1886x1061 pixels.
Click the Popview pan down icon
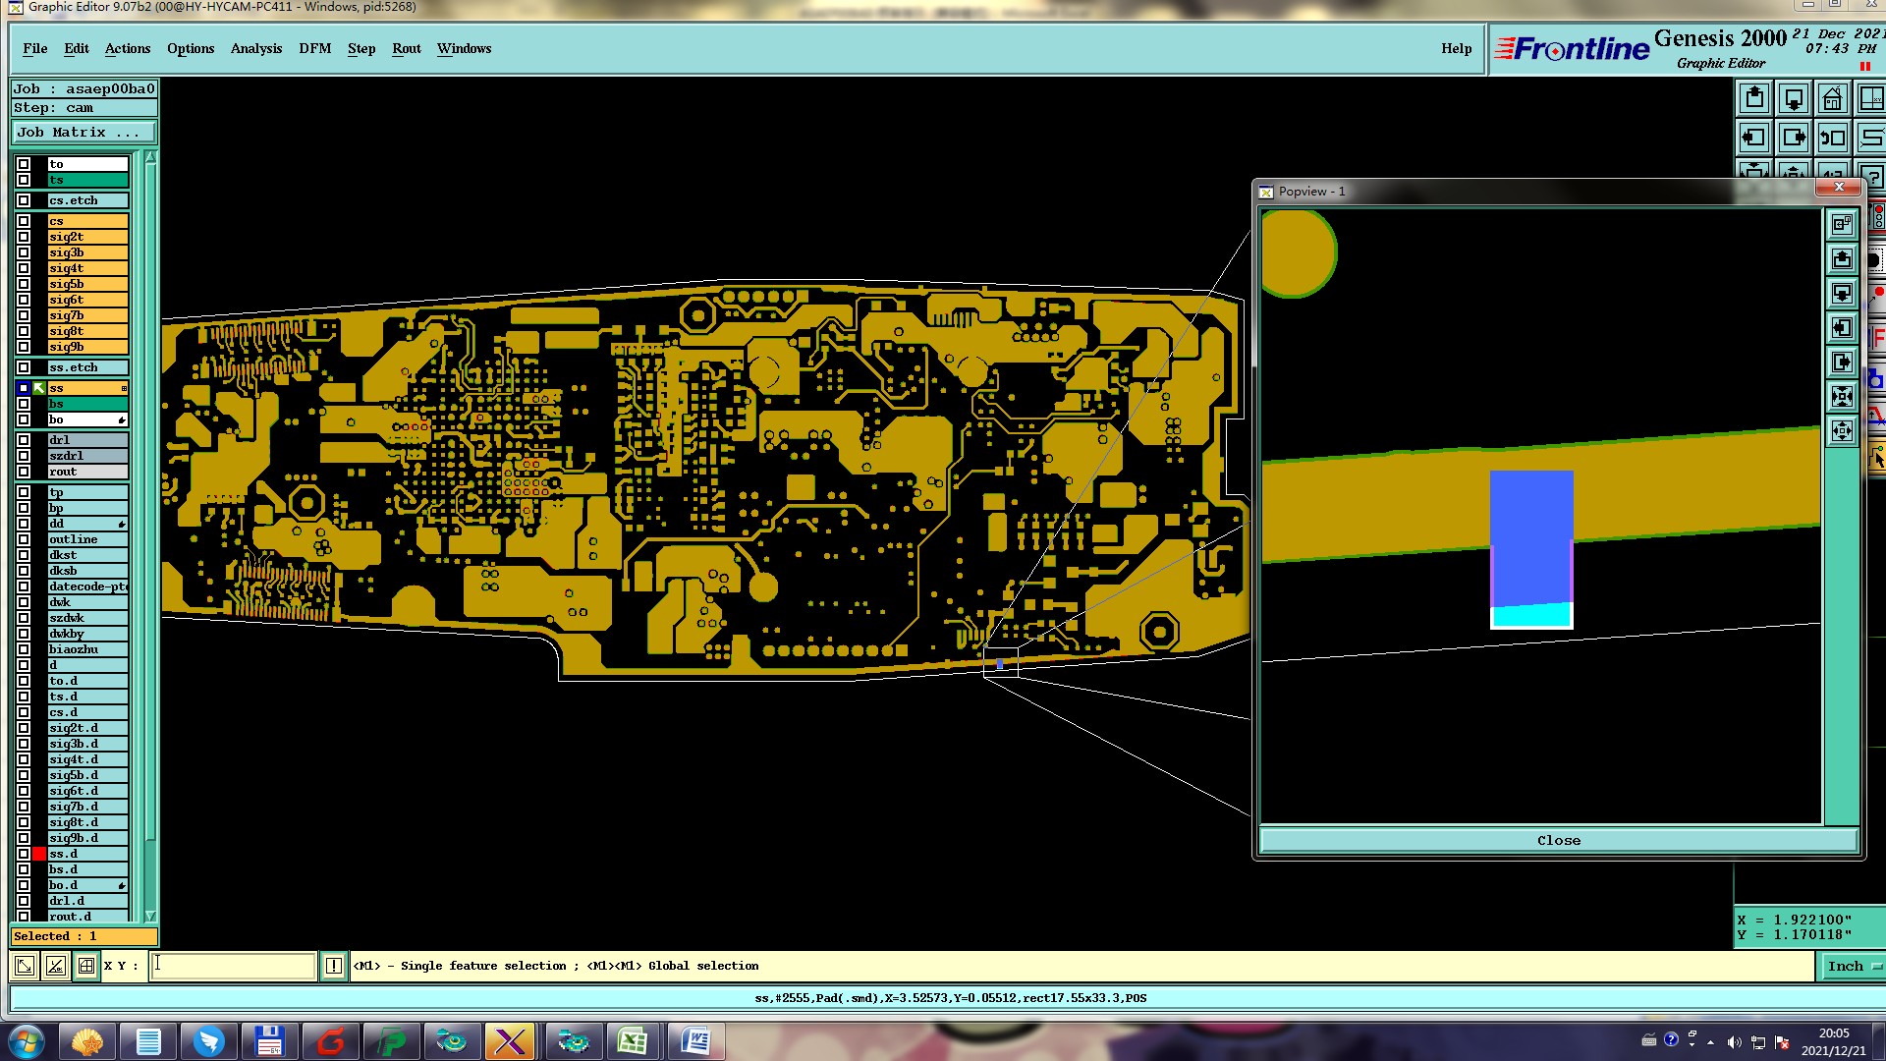click(x=1842, y=294)
